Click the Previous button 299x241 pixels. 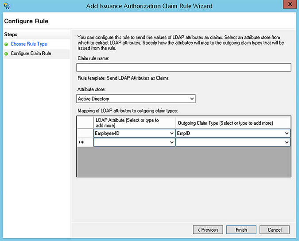point(208,230)
